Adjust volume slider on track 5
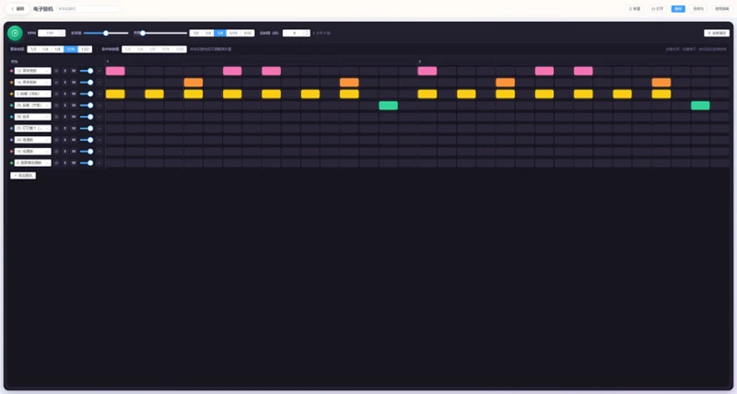 coord(87,94)
